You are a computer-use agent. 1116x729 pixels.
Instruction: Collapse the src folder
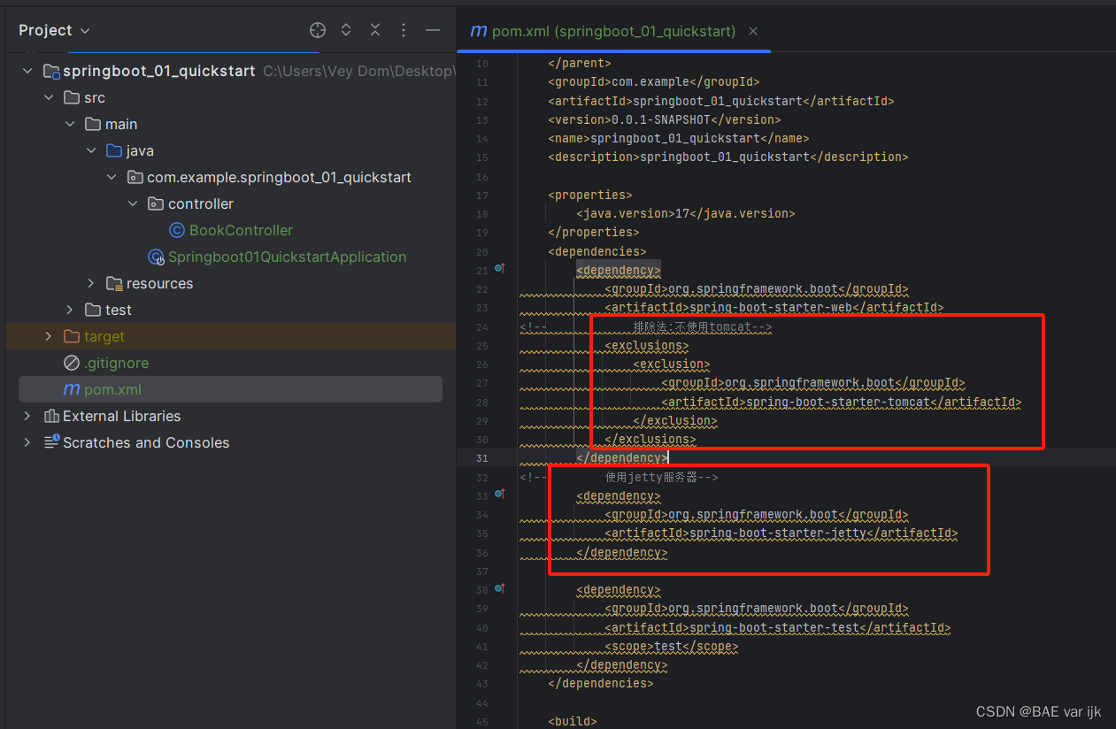[x=48, y=97]
